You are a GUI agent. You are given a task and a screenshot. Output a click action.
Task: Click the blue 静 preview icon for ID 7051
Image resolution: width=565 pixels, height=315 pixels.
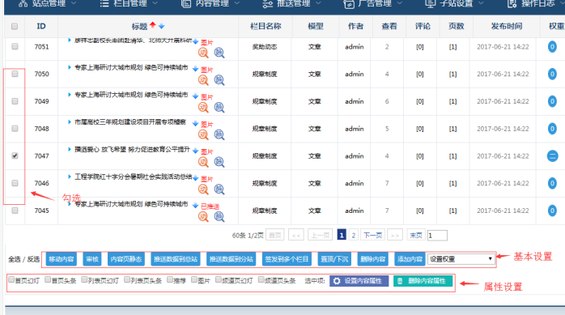(219, 53)
